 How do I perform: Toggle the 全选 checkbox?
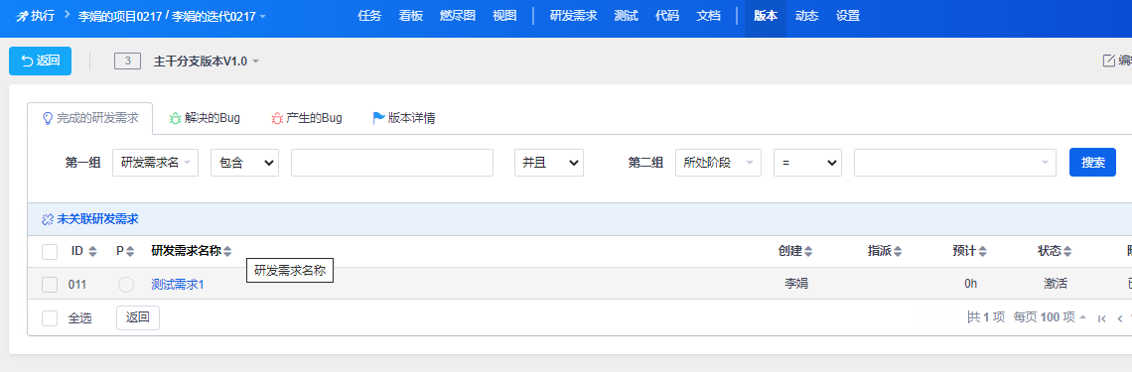(x=50, y=317)
